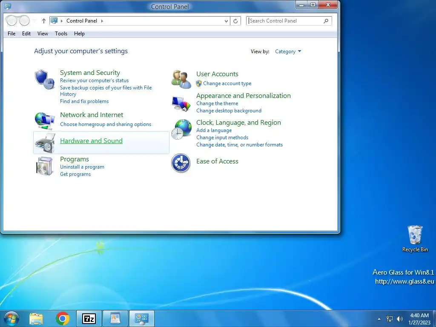Open the Help menu
This screenshot has height=327, width=436.
point(79,34)
